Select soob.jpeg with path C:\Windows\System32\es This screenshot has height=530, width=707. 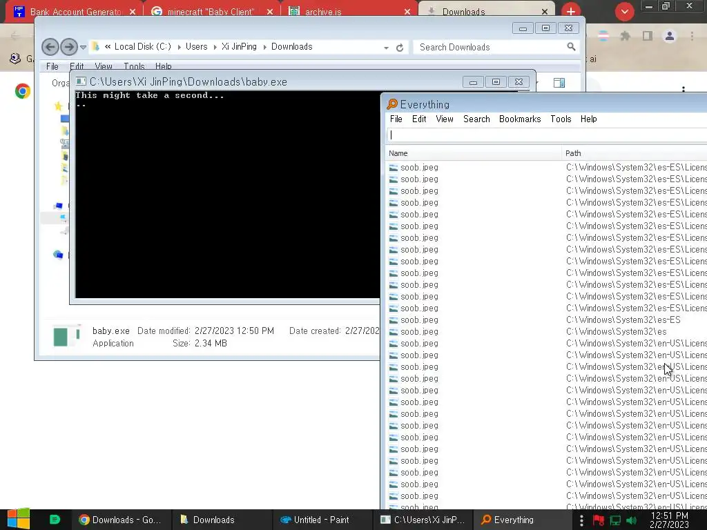547,332
